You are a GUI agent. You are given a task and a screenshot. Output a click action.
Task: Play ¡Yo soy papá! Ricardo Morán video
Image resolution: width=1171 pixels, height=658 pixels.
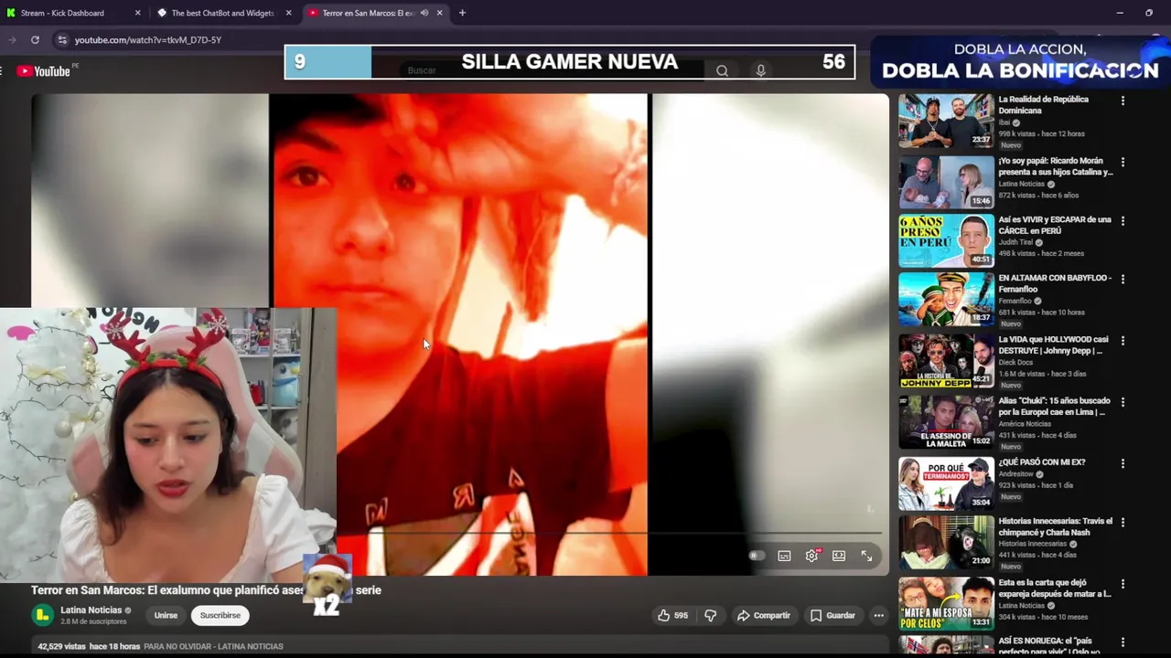coord(946,182)
